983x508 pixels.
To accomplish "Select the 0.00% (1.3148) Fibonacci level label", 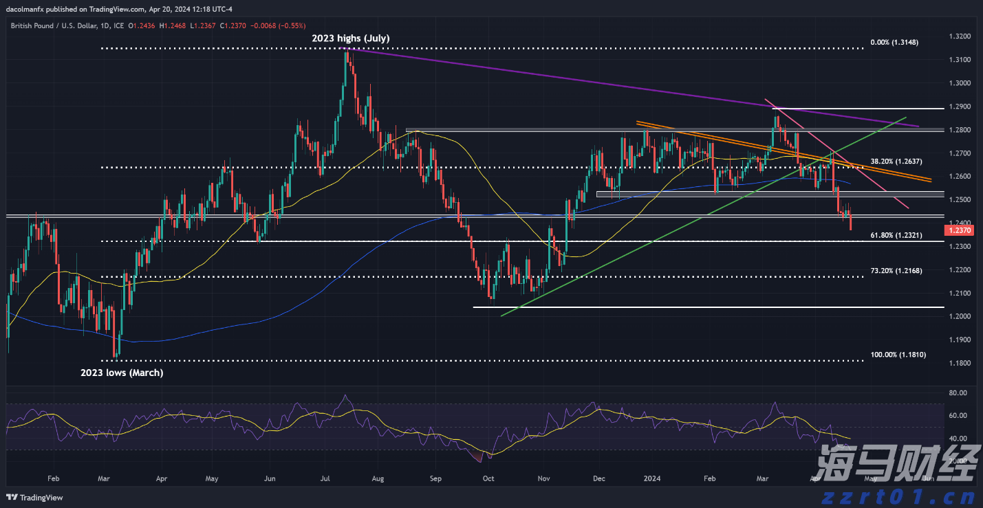I will coord(894,42).
